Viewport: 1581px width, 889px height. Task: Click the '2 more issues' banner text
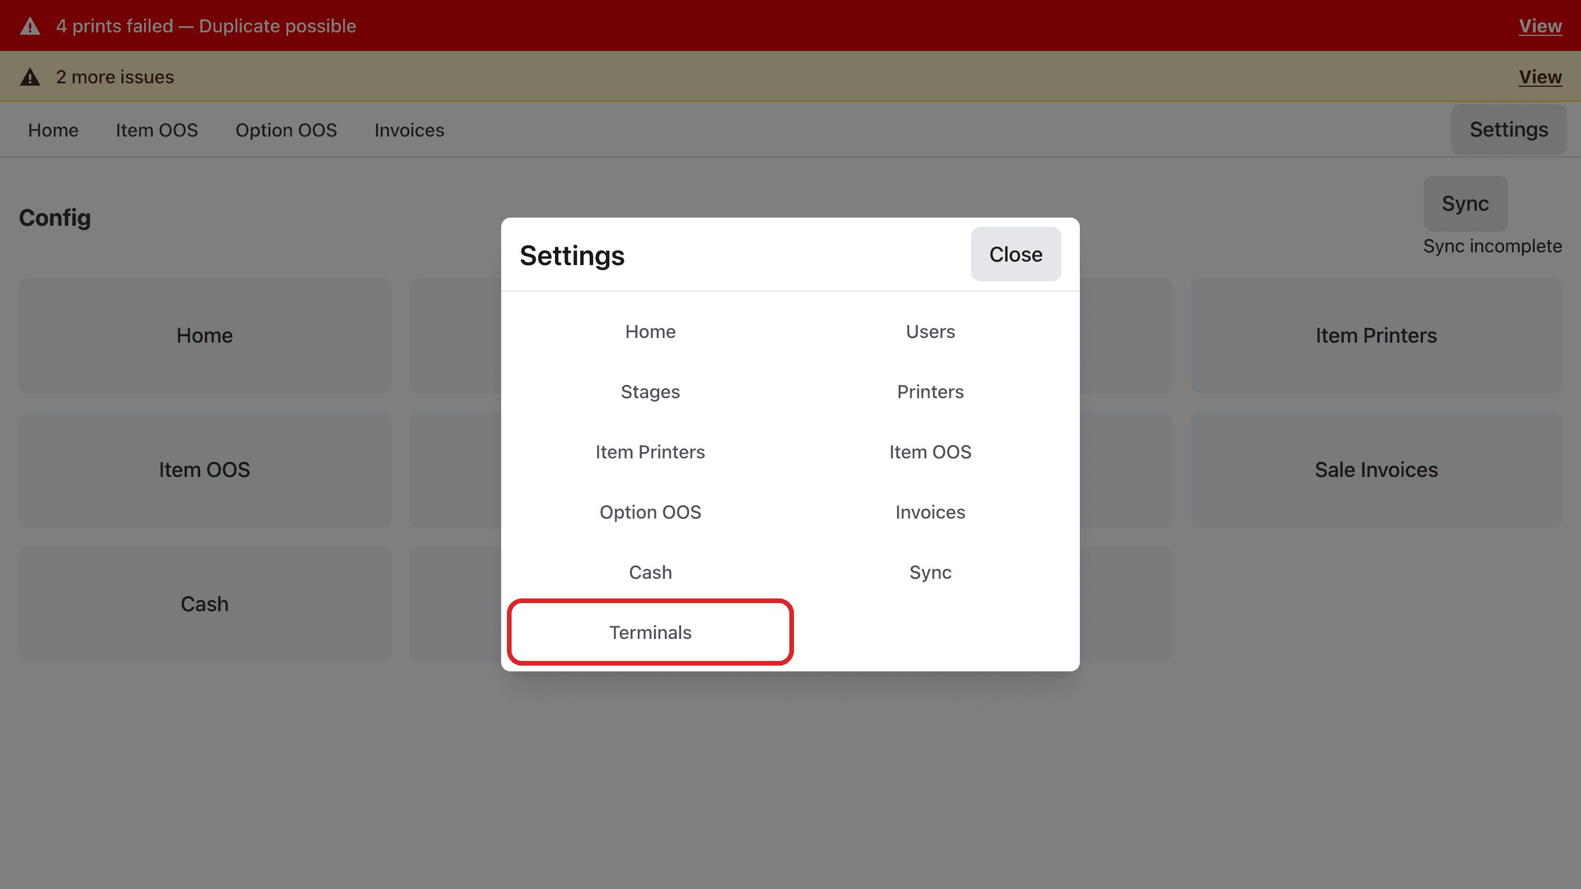[115, 77]
